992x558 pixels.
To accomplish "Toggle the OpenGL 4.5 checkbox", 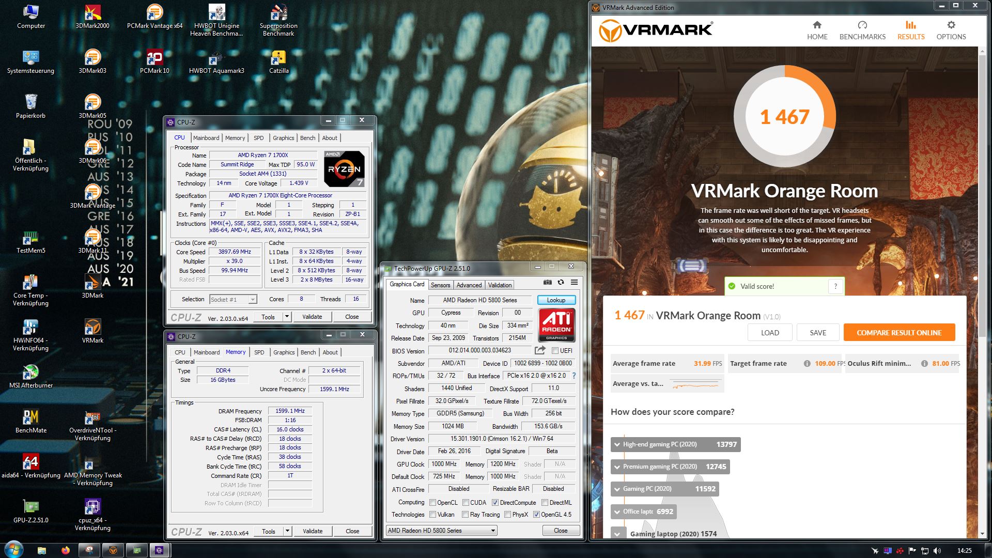I will tap(536, 515).
